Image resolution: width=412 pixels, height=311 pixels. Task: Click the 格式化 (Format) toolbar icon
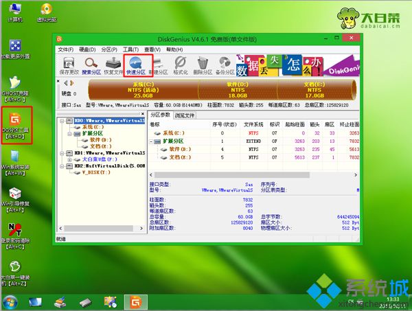click(181, 66)
